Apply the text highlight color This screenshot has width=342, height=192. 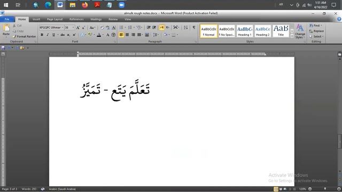tap(90, 35)
